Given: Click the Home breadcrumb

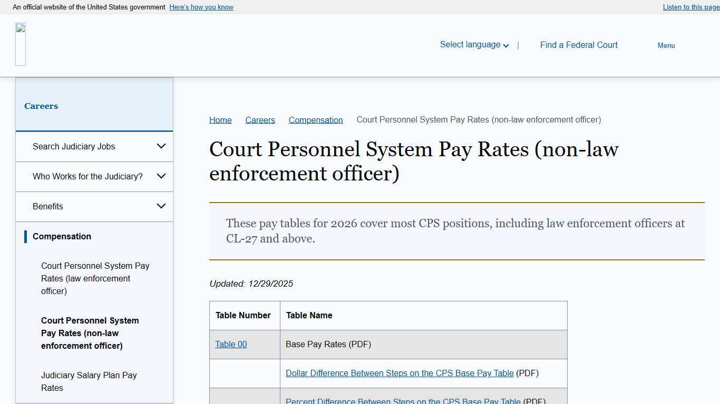Looking at the screenshot, I should coord(220,120).
